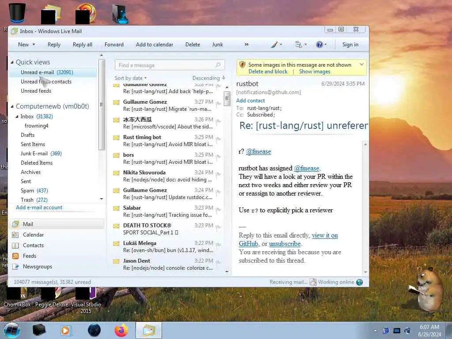Open the Visual Studio 2015 desktop icon
Viewport: 452px width, 339px height.
(x=86, y=300)
